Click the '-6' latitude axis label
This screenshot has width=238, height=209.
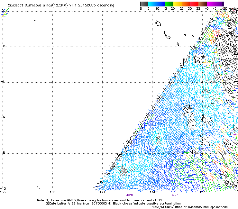click(x=3, y=117)
